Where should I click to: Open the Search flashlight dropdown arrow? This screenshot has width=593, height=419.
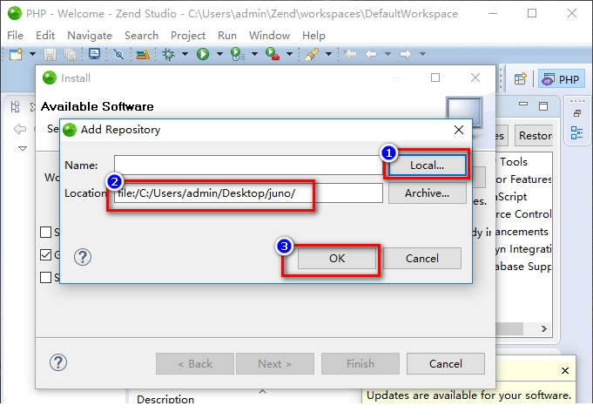(x=328, y=54)
